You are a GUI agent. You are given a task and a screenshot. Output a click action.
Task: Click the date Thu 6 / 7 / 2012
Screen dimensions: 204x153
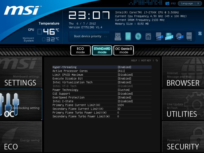82,23
